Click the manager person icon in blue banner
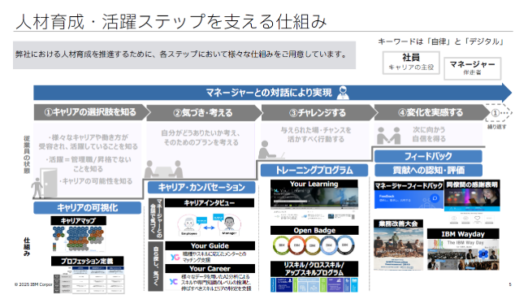 (343, 93)
